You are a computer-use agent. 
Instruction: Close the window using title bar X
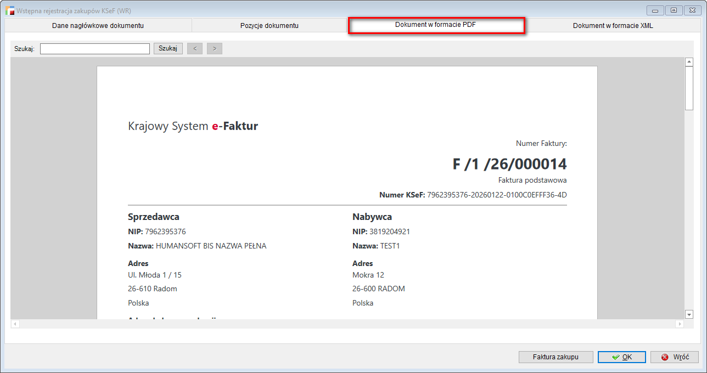coord(692,10)
